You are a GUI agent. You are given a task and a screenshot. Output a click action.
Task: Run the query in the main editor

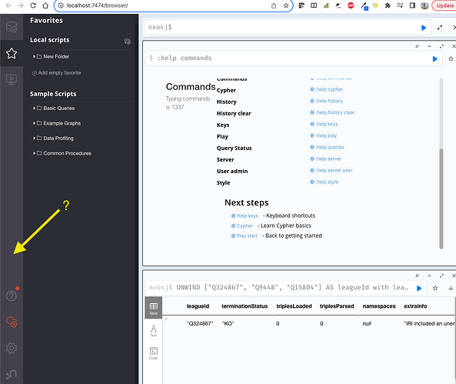(x=424, y=28)
